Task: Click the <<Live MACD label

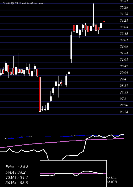Action: point(112,180)
